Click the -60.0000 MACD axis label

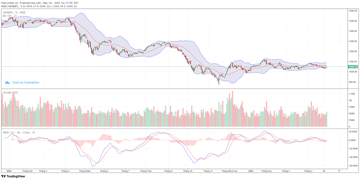point(352,166)
